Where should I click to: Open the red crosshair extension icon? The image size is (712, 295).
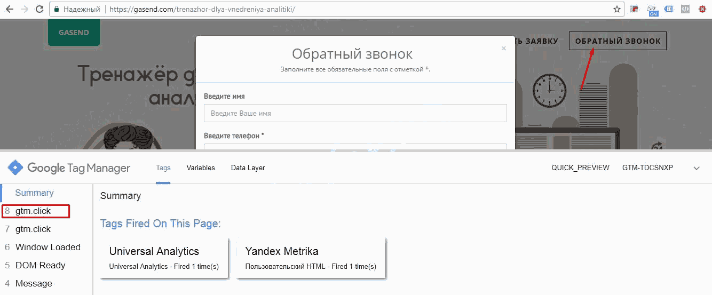click(x=702, y=9)
